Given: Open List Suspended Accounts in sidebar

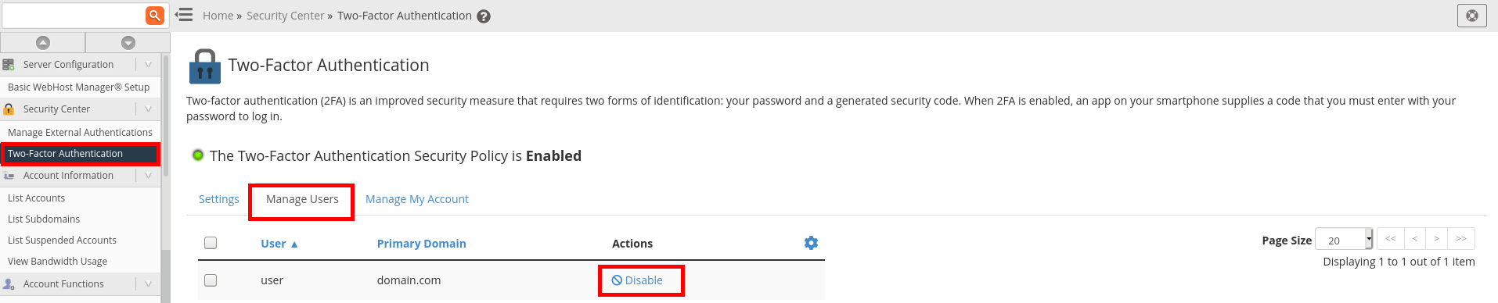Looking at the screenshot, I should (x=62, y=241).
